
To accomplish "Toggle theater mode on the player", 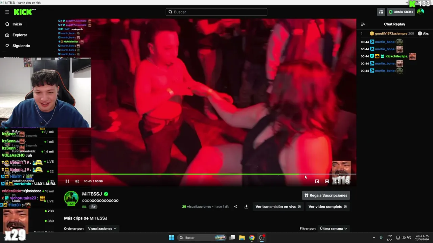I will click(x=327, y=181).
